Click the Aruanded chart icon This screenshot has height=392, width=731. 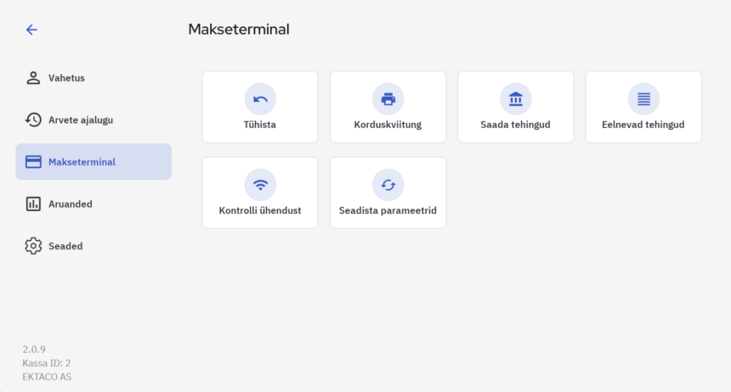tap(33, 204)
